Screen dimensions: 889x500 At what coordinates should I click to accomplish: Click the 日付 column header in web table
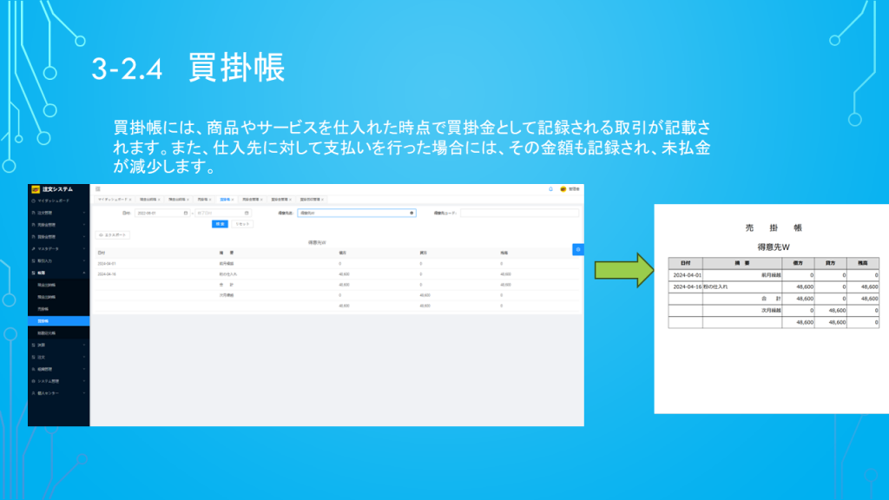pyautogui.click(x=102, y=253)
